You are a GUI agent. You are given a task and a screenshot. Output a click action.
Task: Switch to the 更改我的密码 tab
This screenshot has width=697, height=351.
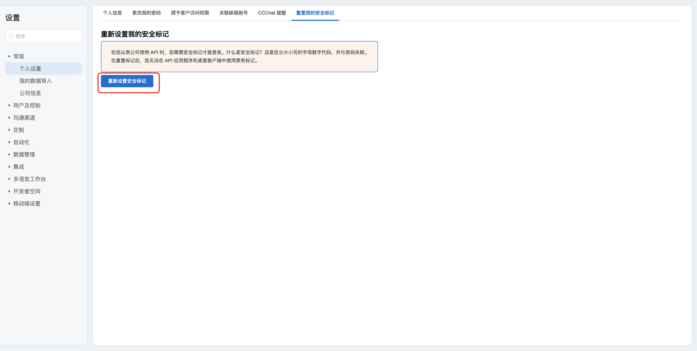[146, 13]
